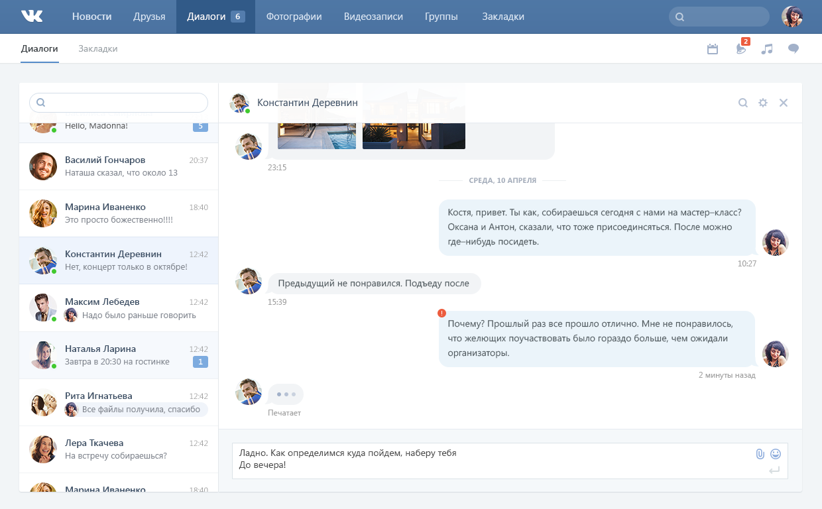
Task: Click Максим Лебедев's avatar in dialog list
Action: click(43, 308)
